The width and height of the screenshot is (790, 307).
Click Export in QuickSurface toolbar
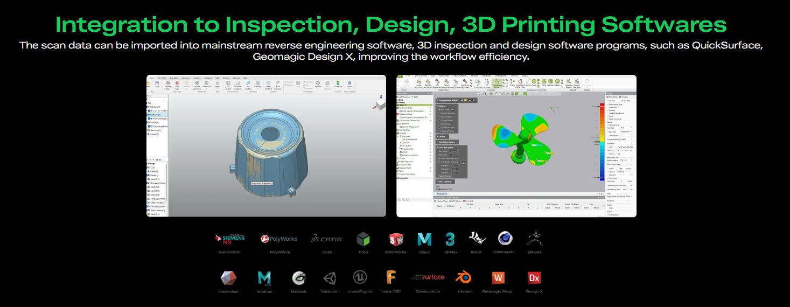(x=349, y=85)
